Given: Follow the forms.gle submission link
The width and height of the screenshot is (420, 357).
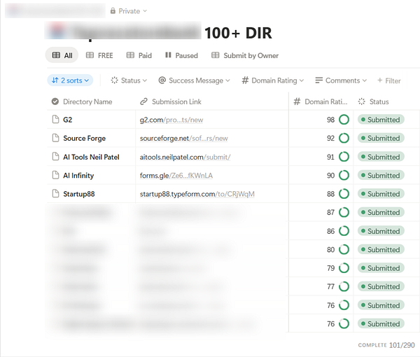Looking at the screenshot, I should [176, 176].
